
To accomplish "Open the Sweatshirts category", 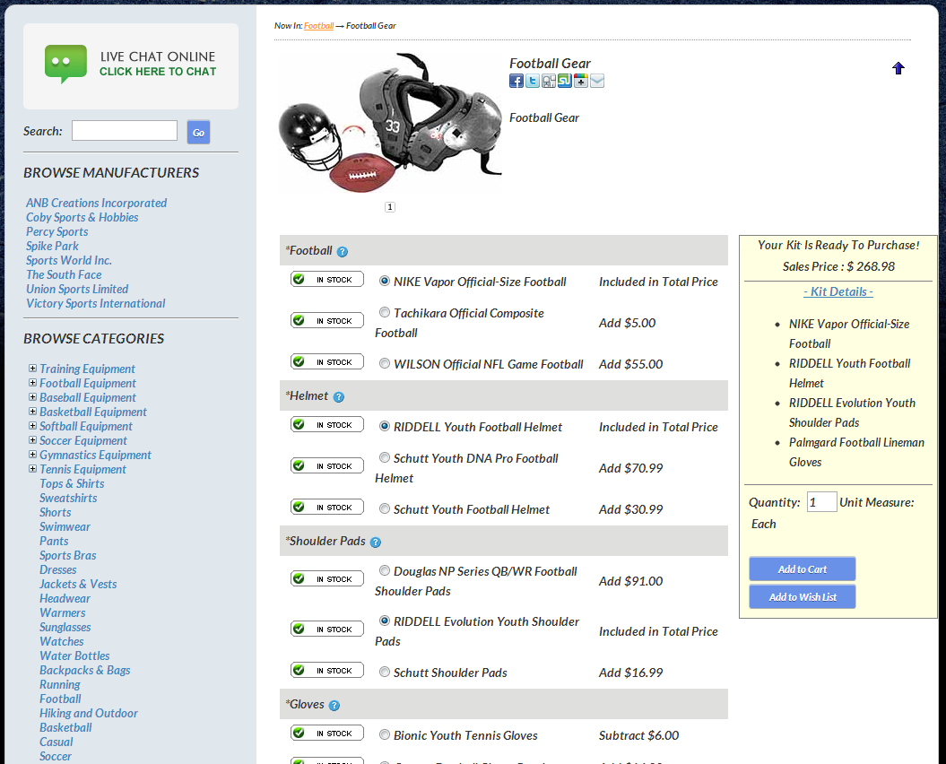I will click(68, 498).
